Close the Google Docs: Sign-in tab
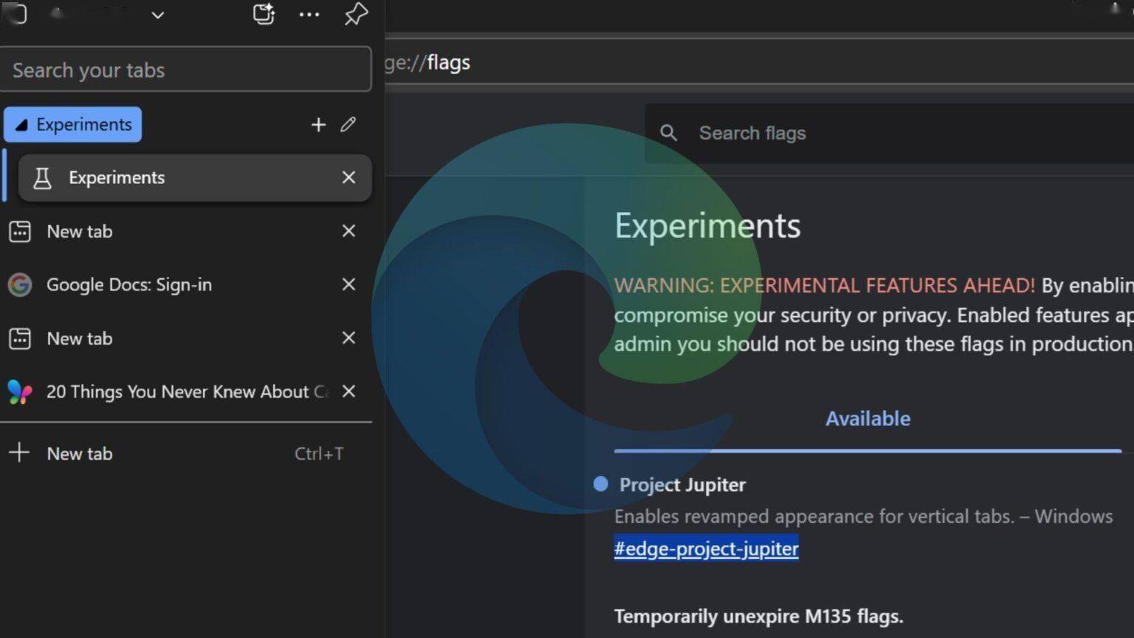Screen dimensions: 1134x638 pos(348,284)
